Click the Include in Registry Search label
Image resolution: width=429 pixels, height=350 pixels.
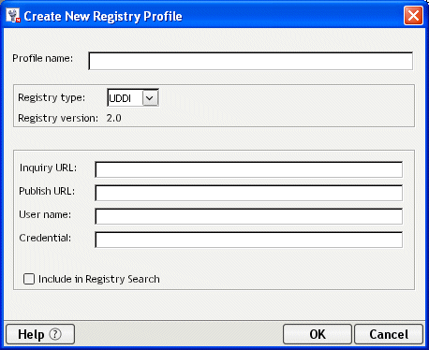coord(99,279)
